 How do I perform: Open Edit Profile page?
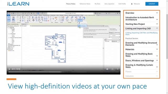pyautogui.click(x=122, y=4)
